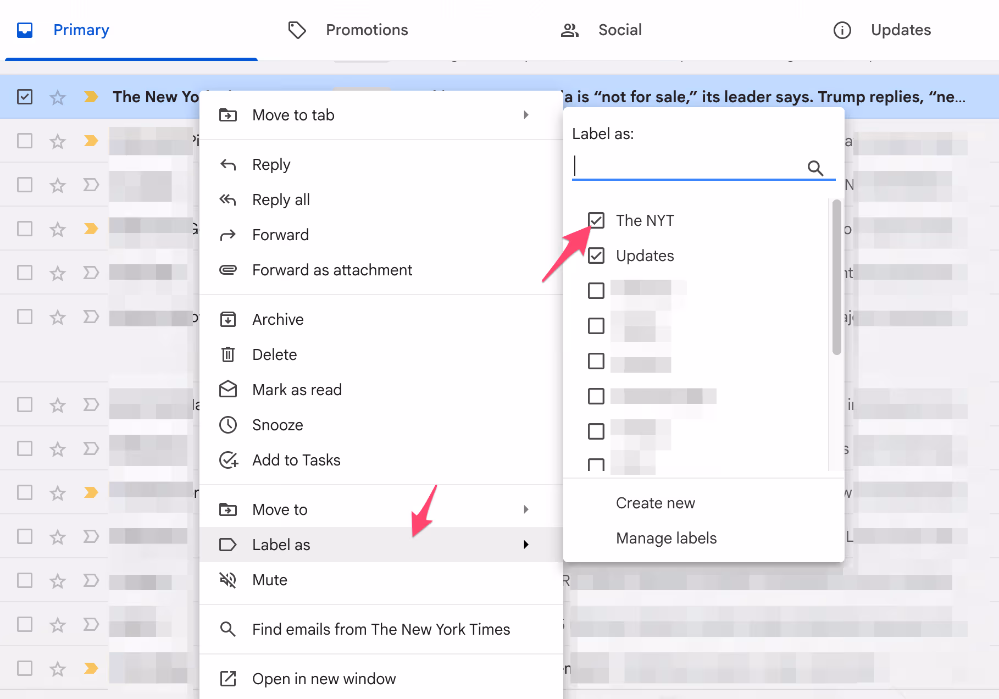Deselect the New York Times email checkbox

24,97
